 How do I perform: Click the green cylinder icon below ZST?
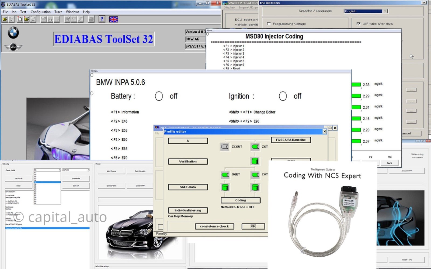[255, 161]
